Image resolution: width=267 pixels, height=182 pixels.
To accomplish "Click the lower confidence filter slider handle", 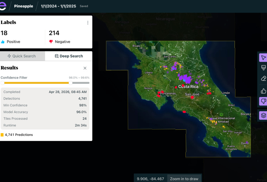I will (3, 83).
